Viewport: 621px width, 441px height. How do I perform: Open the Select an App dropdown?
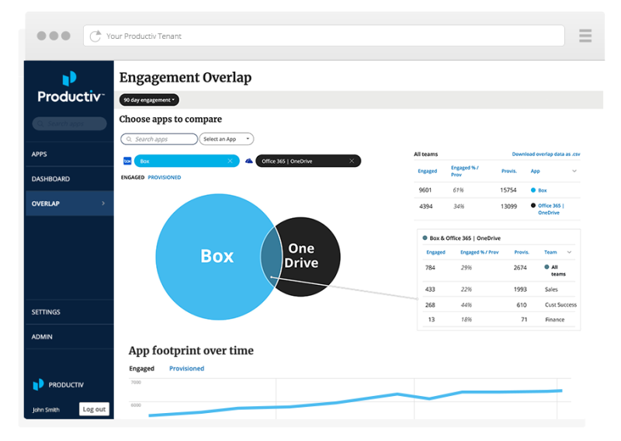pos(227,139)
